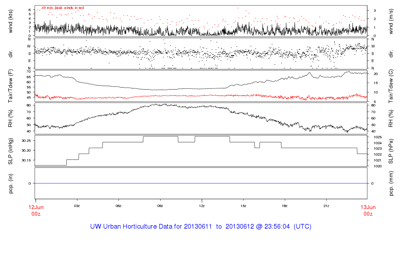Image resolution: width=402 pixels, height=275 pixels.
Task: Select the wind (kts) axis label
Action: (x=11, y=21)
